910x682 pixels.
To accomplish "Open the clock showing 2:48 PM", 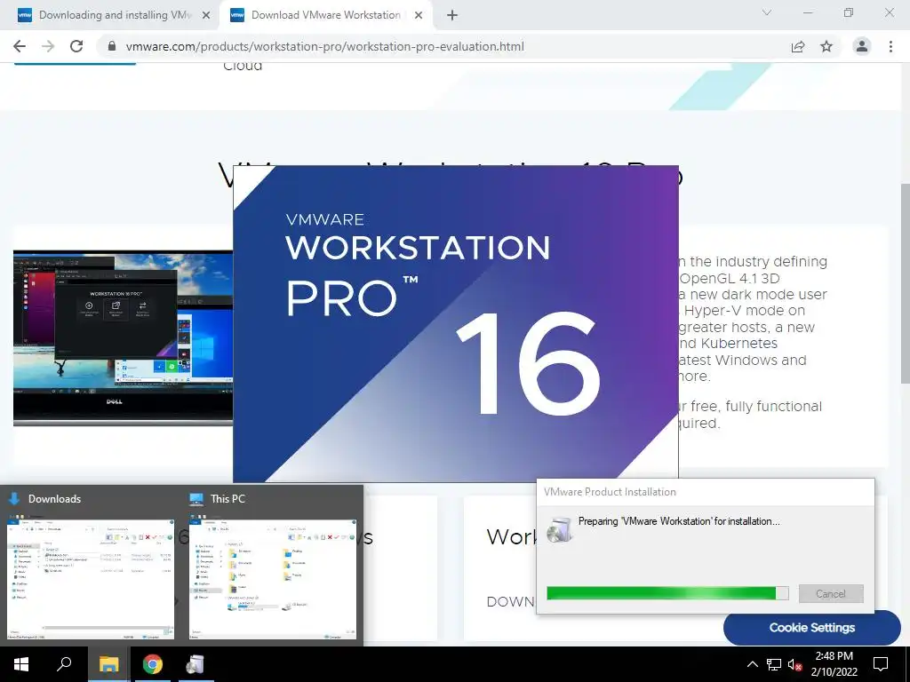I will (x=834, y=664).
